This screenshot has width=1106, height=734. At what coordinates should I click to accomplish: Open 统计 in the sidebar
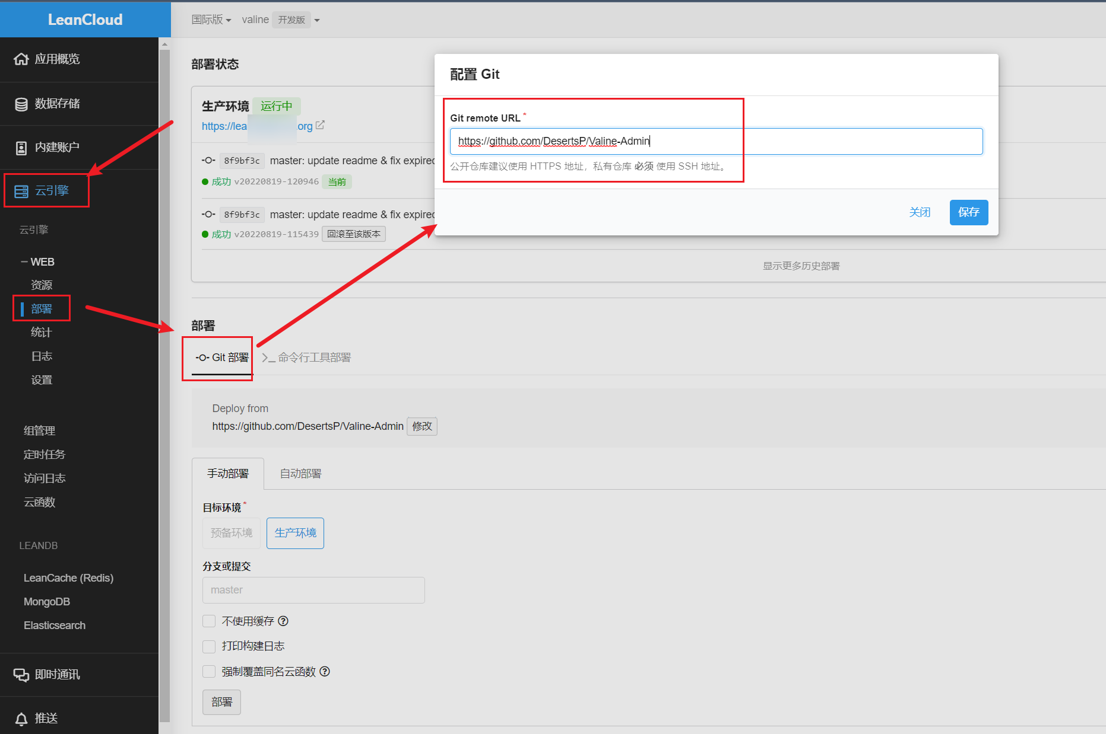42,333
